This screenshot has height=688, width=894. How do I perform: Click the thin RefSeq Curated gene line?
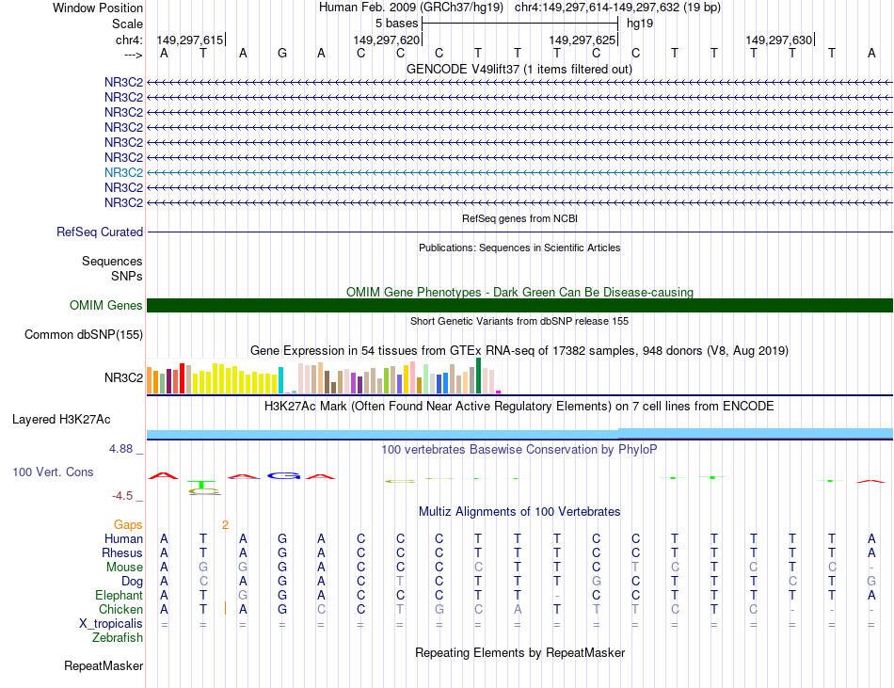pos(519,232)
